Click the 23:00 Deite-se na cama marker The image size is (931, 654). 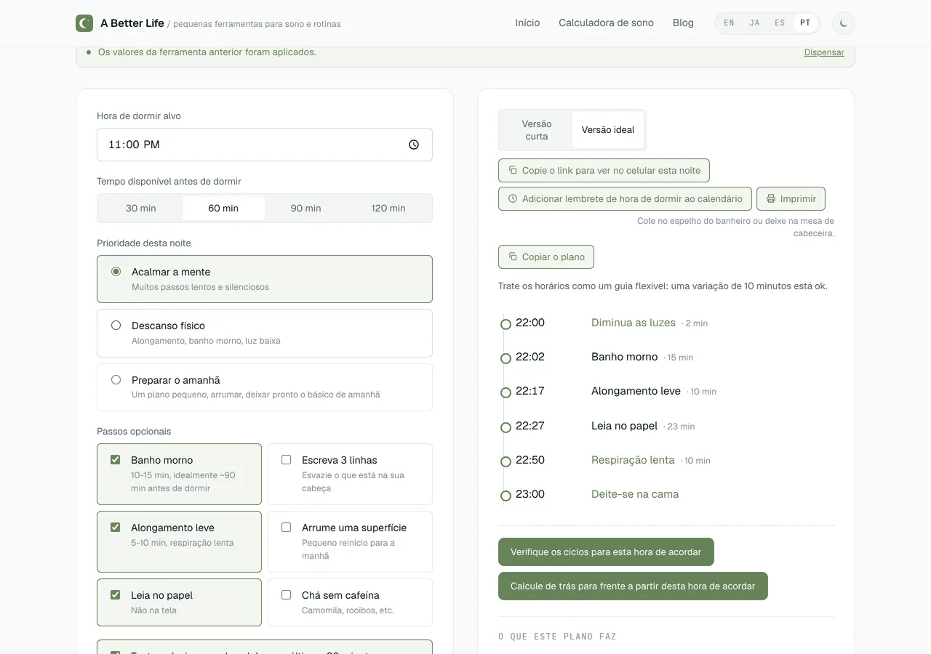click(x=506, y=496)
